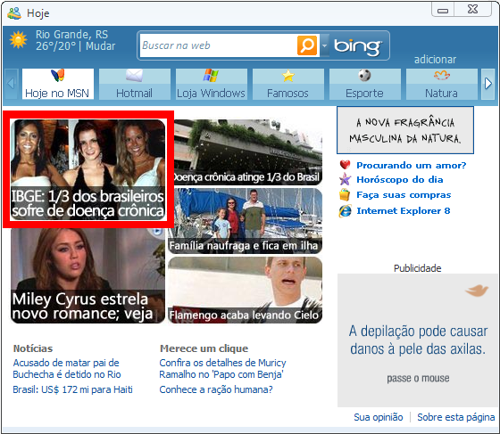
Task: Click the 'Notícias' section heading
Action: (x=33, y=348)
